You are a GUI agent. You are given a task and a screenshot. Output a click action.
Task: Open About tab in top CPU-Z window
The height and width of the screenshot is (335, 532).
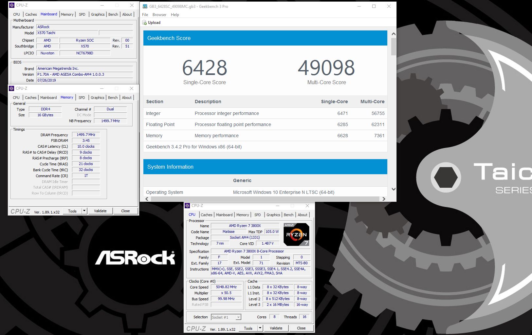(x=127, y=14)
